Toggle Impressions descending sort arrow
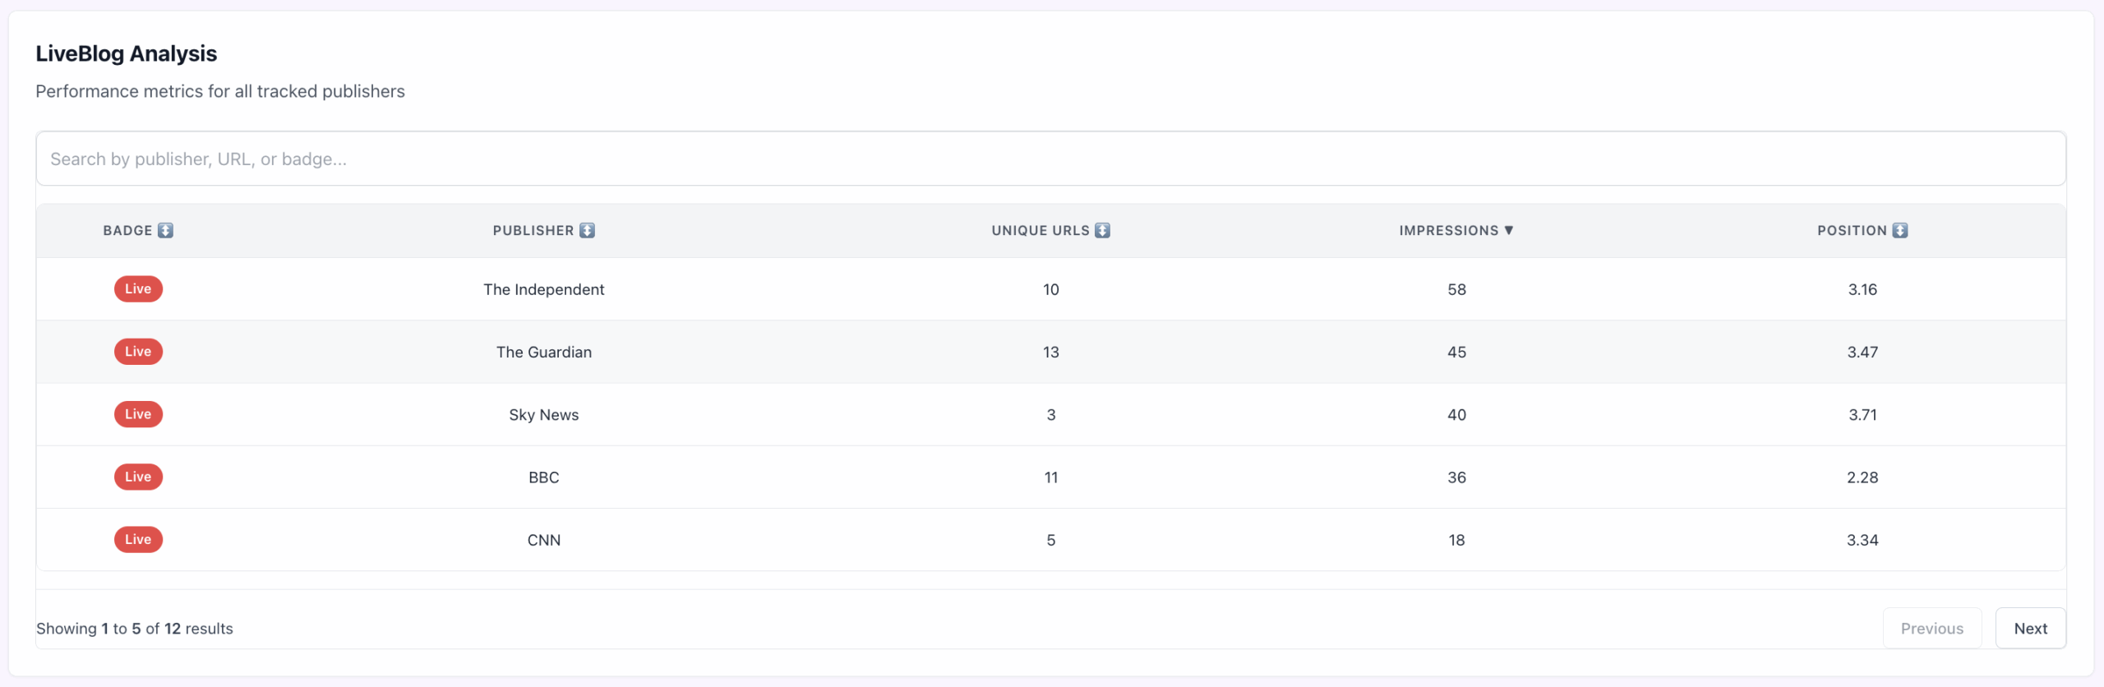 coord(1509,231)
